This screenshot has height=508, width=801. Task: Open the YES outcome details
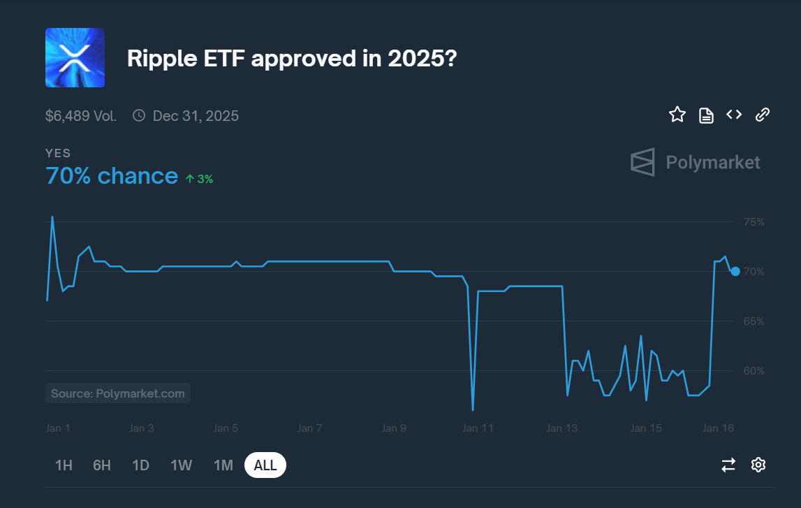pos(58,153)
